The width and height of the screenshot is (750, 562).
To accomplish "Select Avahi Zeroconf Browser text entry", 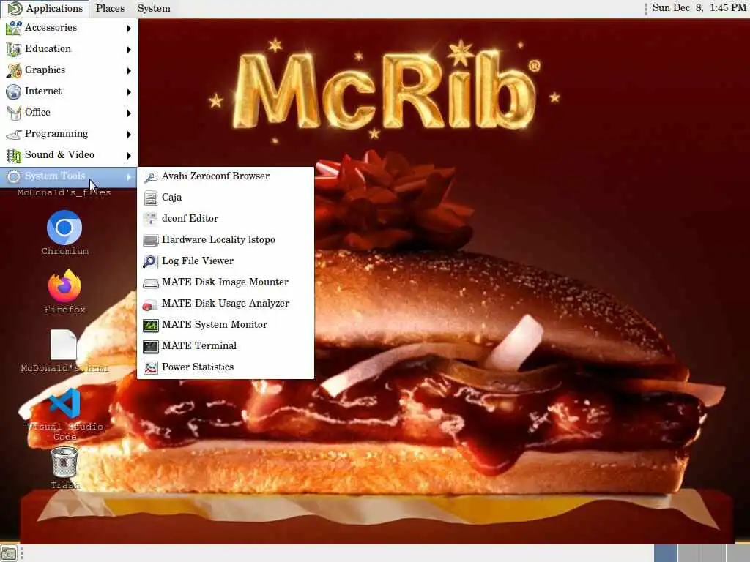I will coord(215,176).
